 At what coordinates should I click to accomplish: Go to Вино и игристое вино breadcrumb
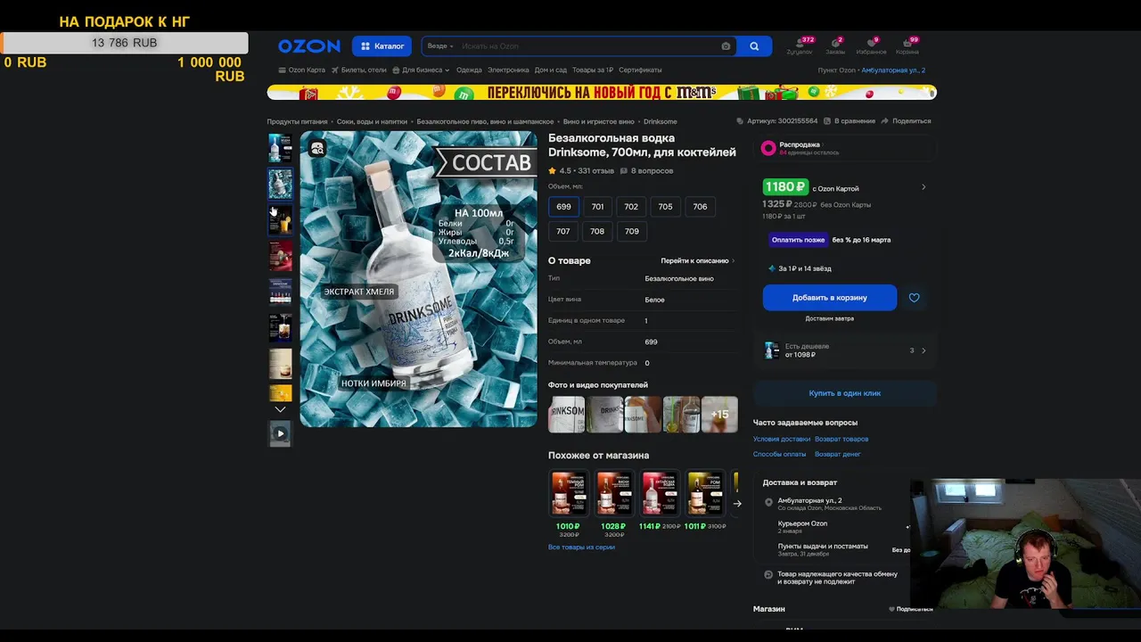pyautogui.click(x=598, y=121)
